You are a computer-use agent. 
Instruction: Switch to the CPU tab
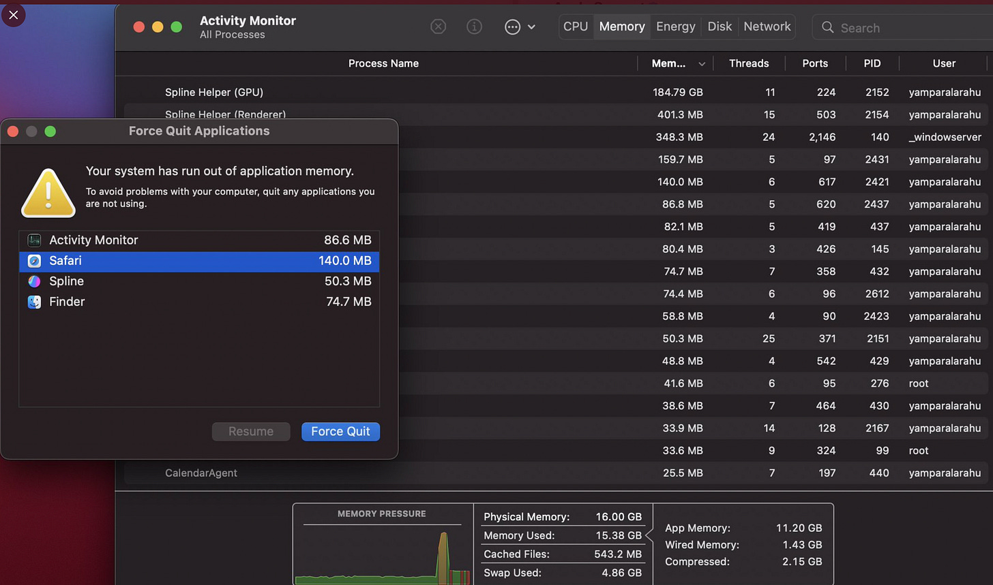click(576, 27)
